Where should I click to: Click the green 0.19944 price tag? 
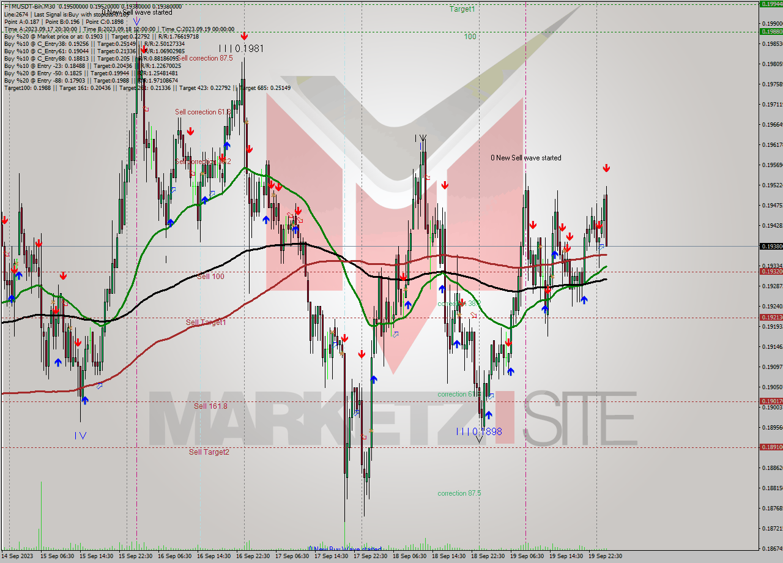771,4
